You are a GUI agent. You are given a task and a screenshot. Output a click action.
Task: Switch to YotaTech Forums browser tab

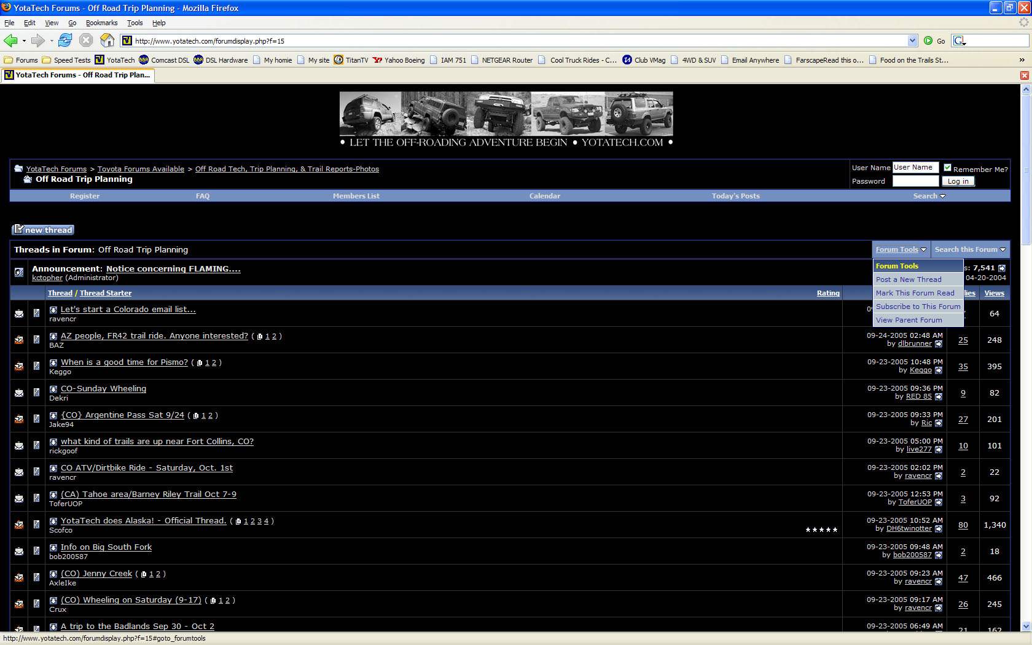pyautogui.click(x=77, y=75)
